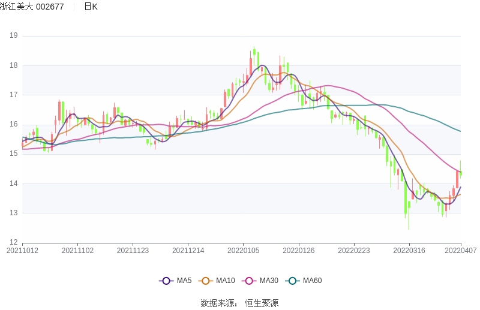Viewport: 480px width, 310px height.
Task: Click the 20220407 date label on the x-axis
Action: click(461, 251)
